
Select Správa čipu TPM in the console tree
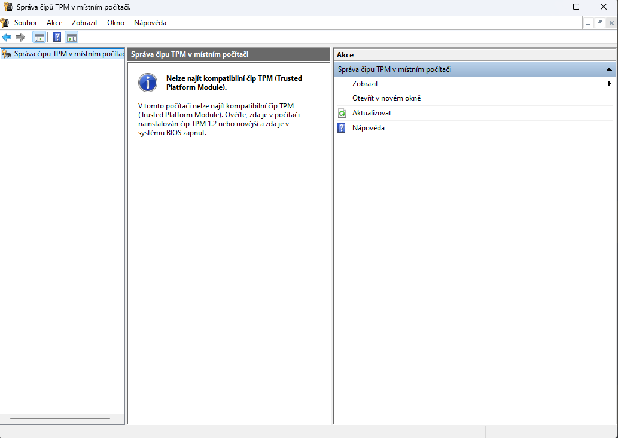[63, 53]
